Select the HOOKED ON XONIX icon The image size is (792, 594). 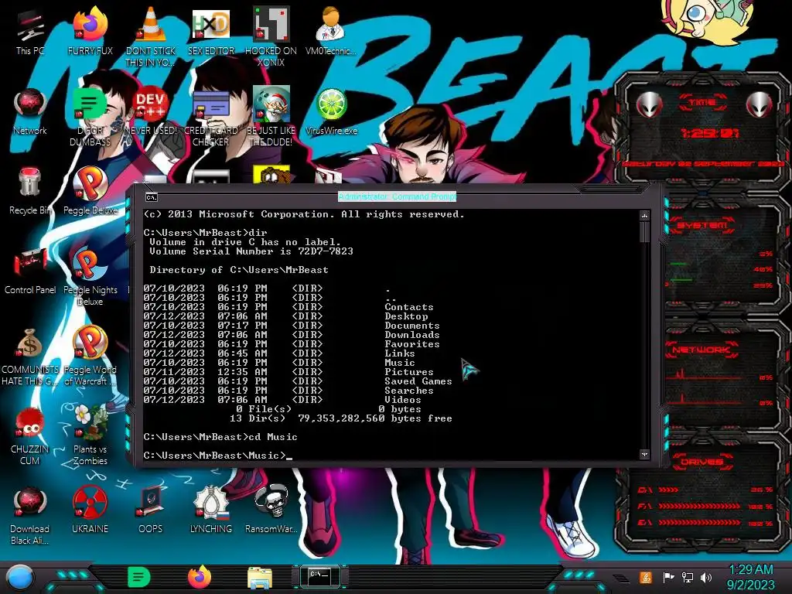(271, 36)
